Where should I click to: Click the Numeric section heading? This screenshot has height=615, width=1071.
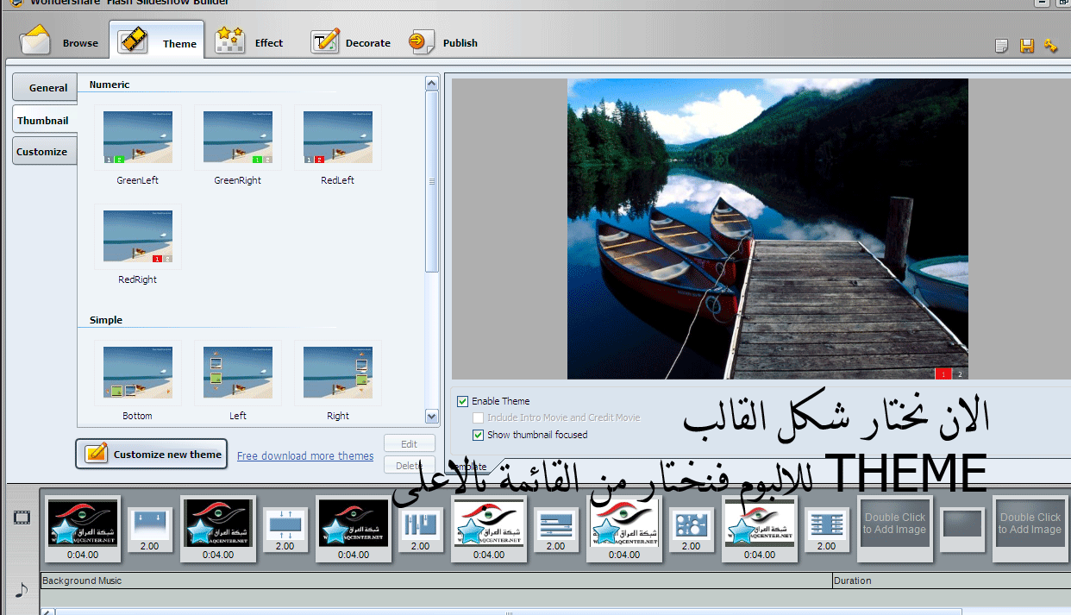coord(110,85)
